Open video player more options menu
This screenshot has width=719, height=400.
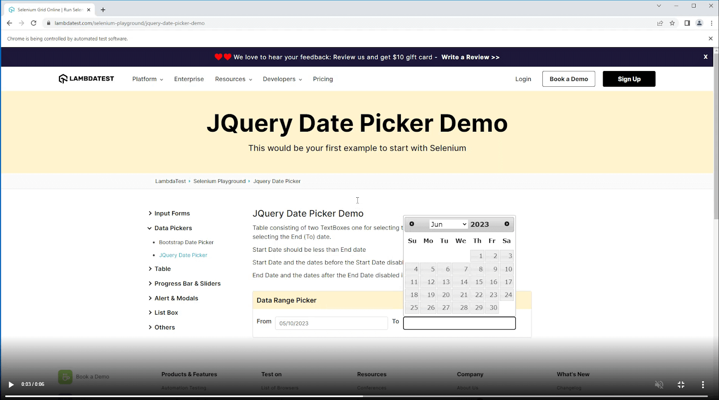click(x=703, y=385)
